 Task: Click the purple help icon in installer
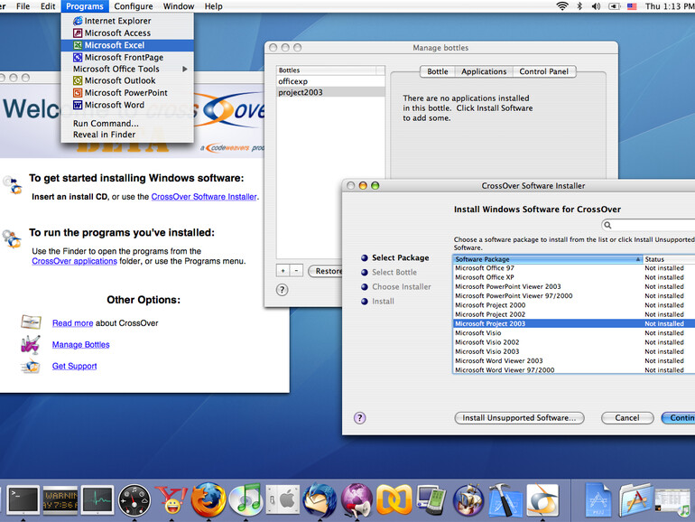tap(359, 418)
